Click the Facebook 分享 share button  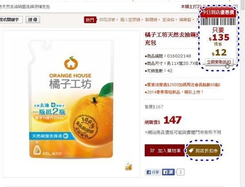(153, 172)
